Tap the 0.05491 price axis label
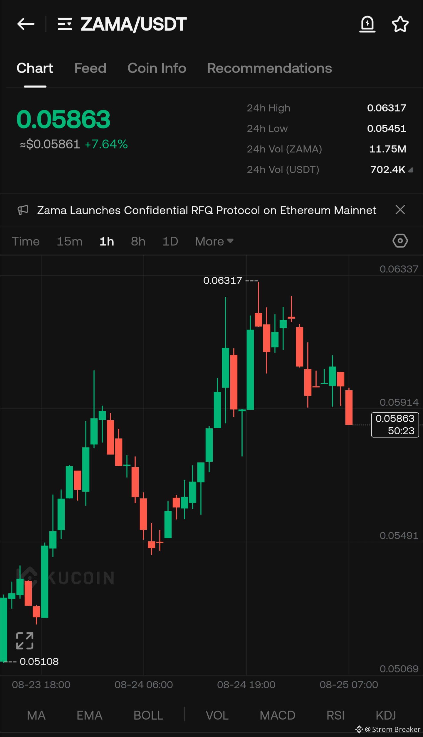423x737 pixels. (399, 536)
